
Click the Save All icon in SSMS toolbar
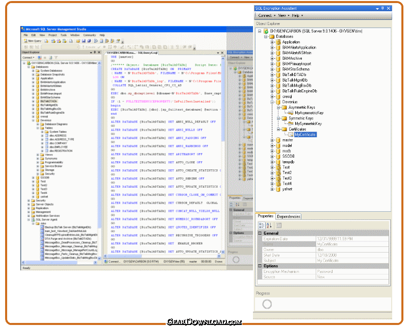pos(89,41)
